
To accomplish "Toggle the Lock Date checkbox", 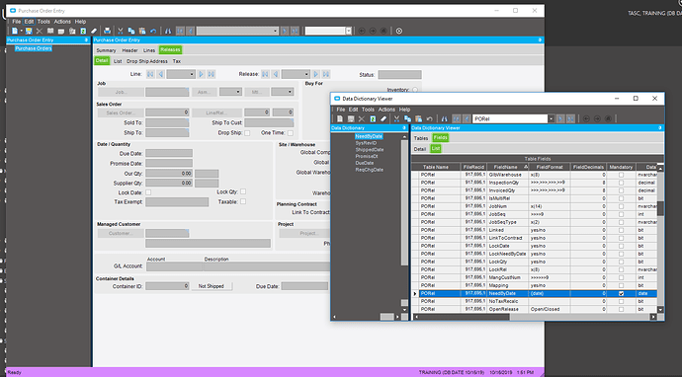I will click(x=148, y=192).
